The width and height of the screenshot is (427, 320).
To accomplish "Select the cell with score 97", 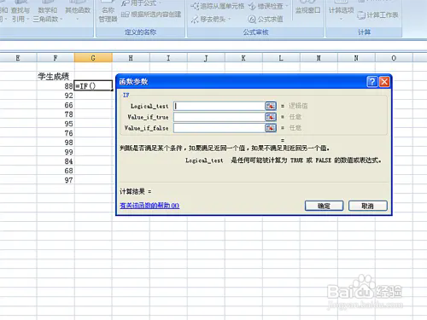I will pyautogui.click(x=56, y=180).
